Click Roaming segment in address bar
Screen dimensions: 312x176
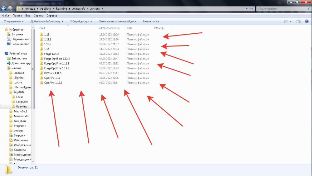[61, 9]
